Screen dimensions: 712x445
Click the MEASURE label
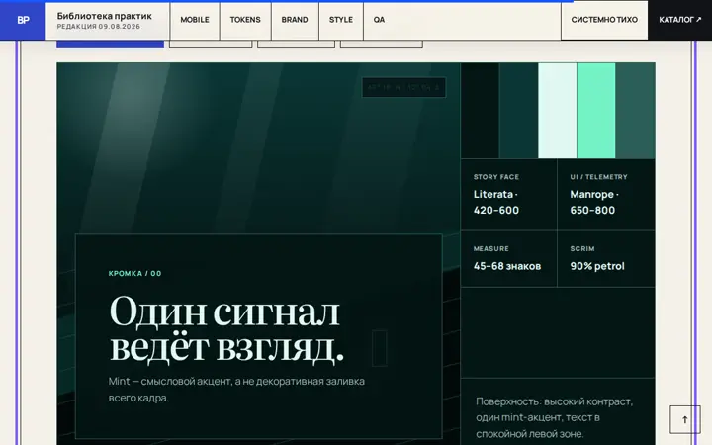[x=490, y=249]
